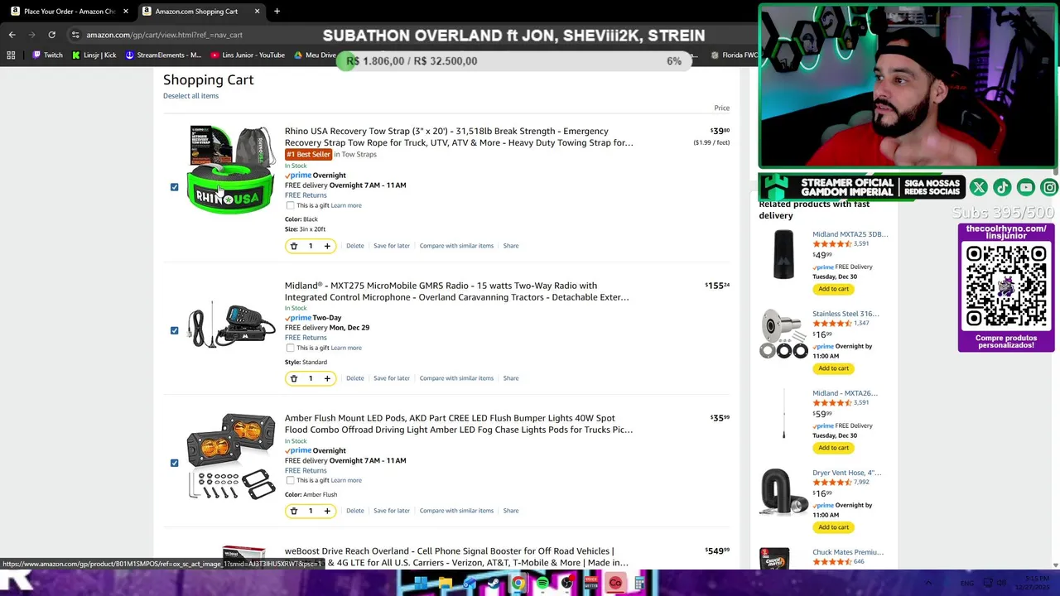Remove the Rhino USA tow strap with trash icon
This screenshot has height=596, width=1060.
tap(294, 246)
